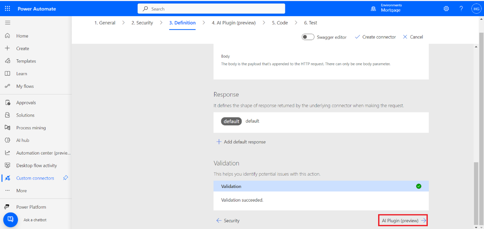Go back to the 1. General step
484x229 pixels.
click(x=105, y=22)
